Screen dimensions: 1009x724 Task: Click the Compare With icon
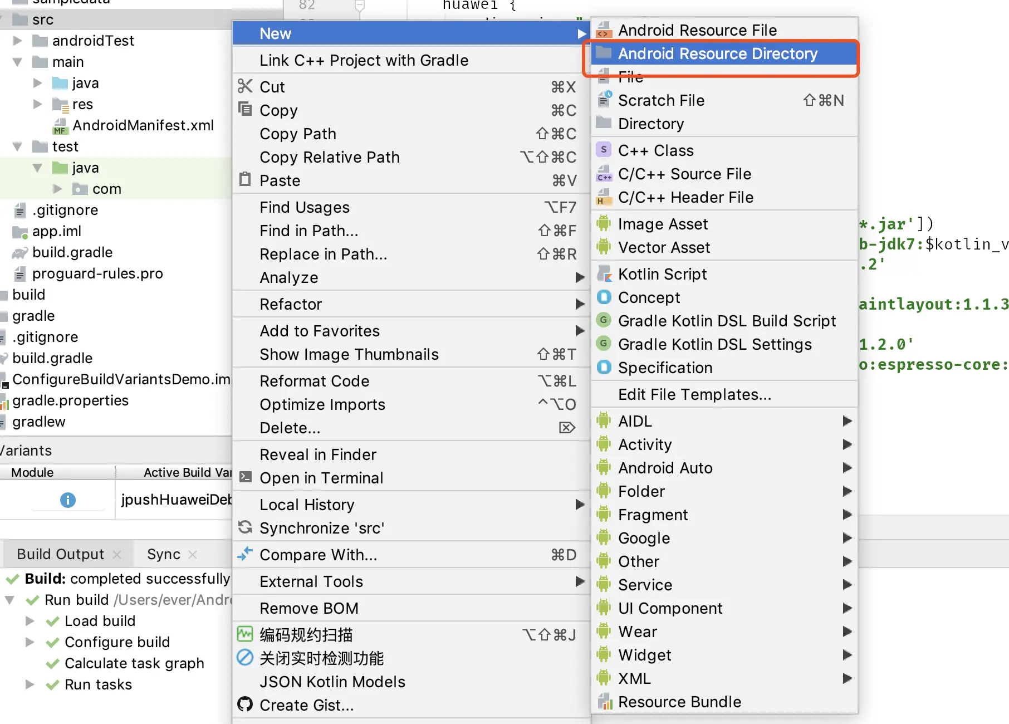coord(245,554)
